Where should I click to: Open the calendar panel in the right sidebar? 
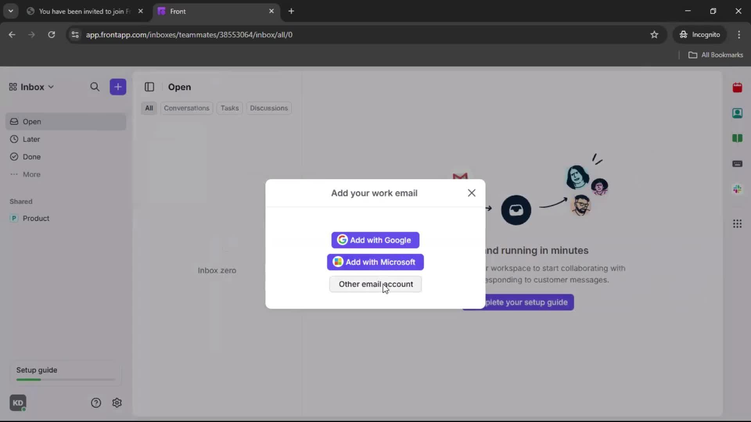[738, 88]
